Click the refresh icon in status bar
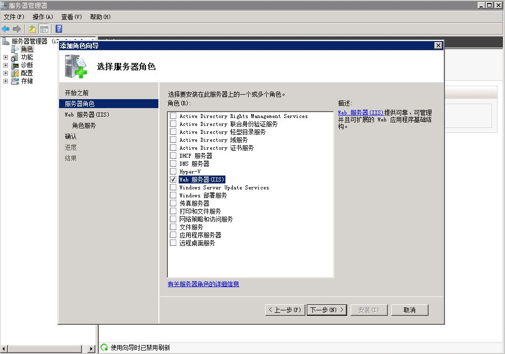 (x=104, y=347)
